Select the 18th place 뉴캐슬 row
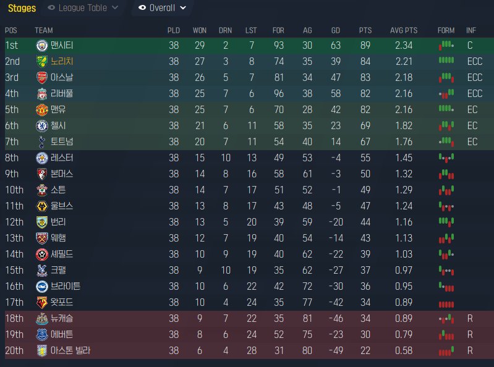The width and height of the screenshot is (494, 367). click(x=249, y=319)
